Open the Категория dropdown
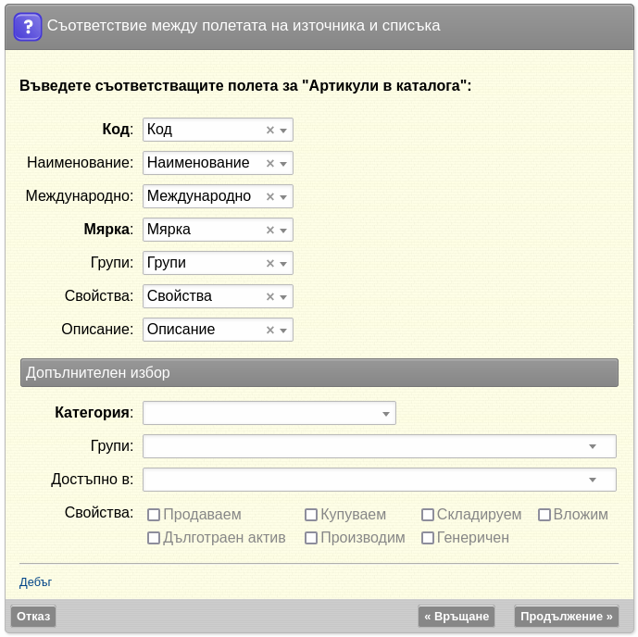This screenshot has height=637, width=638. tap(269, 413)
